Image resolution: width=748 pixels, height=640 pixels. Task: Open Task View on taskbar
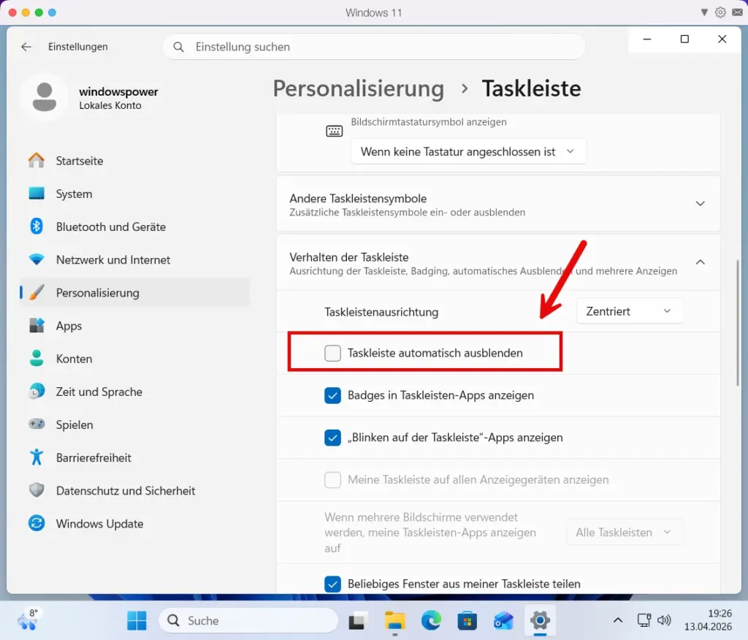358,620
